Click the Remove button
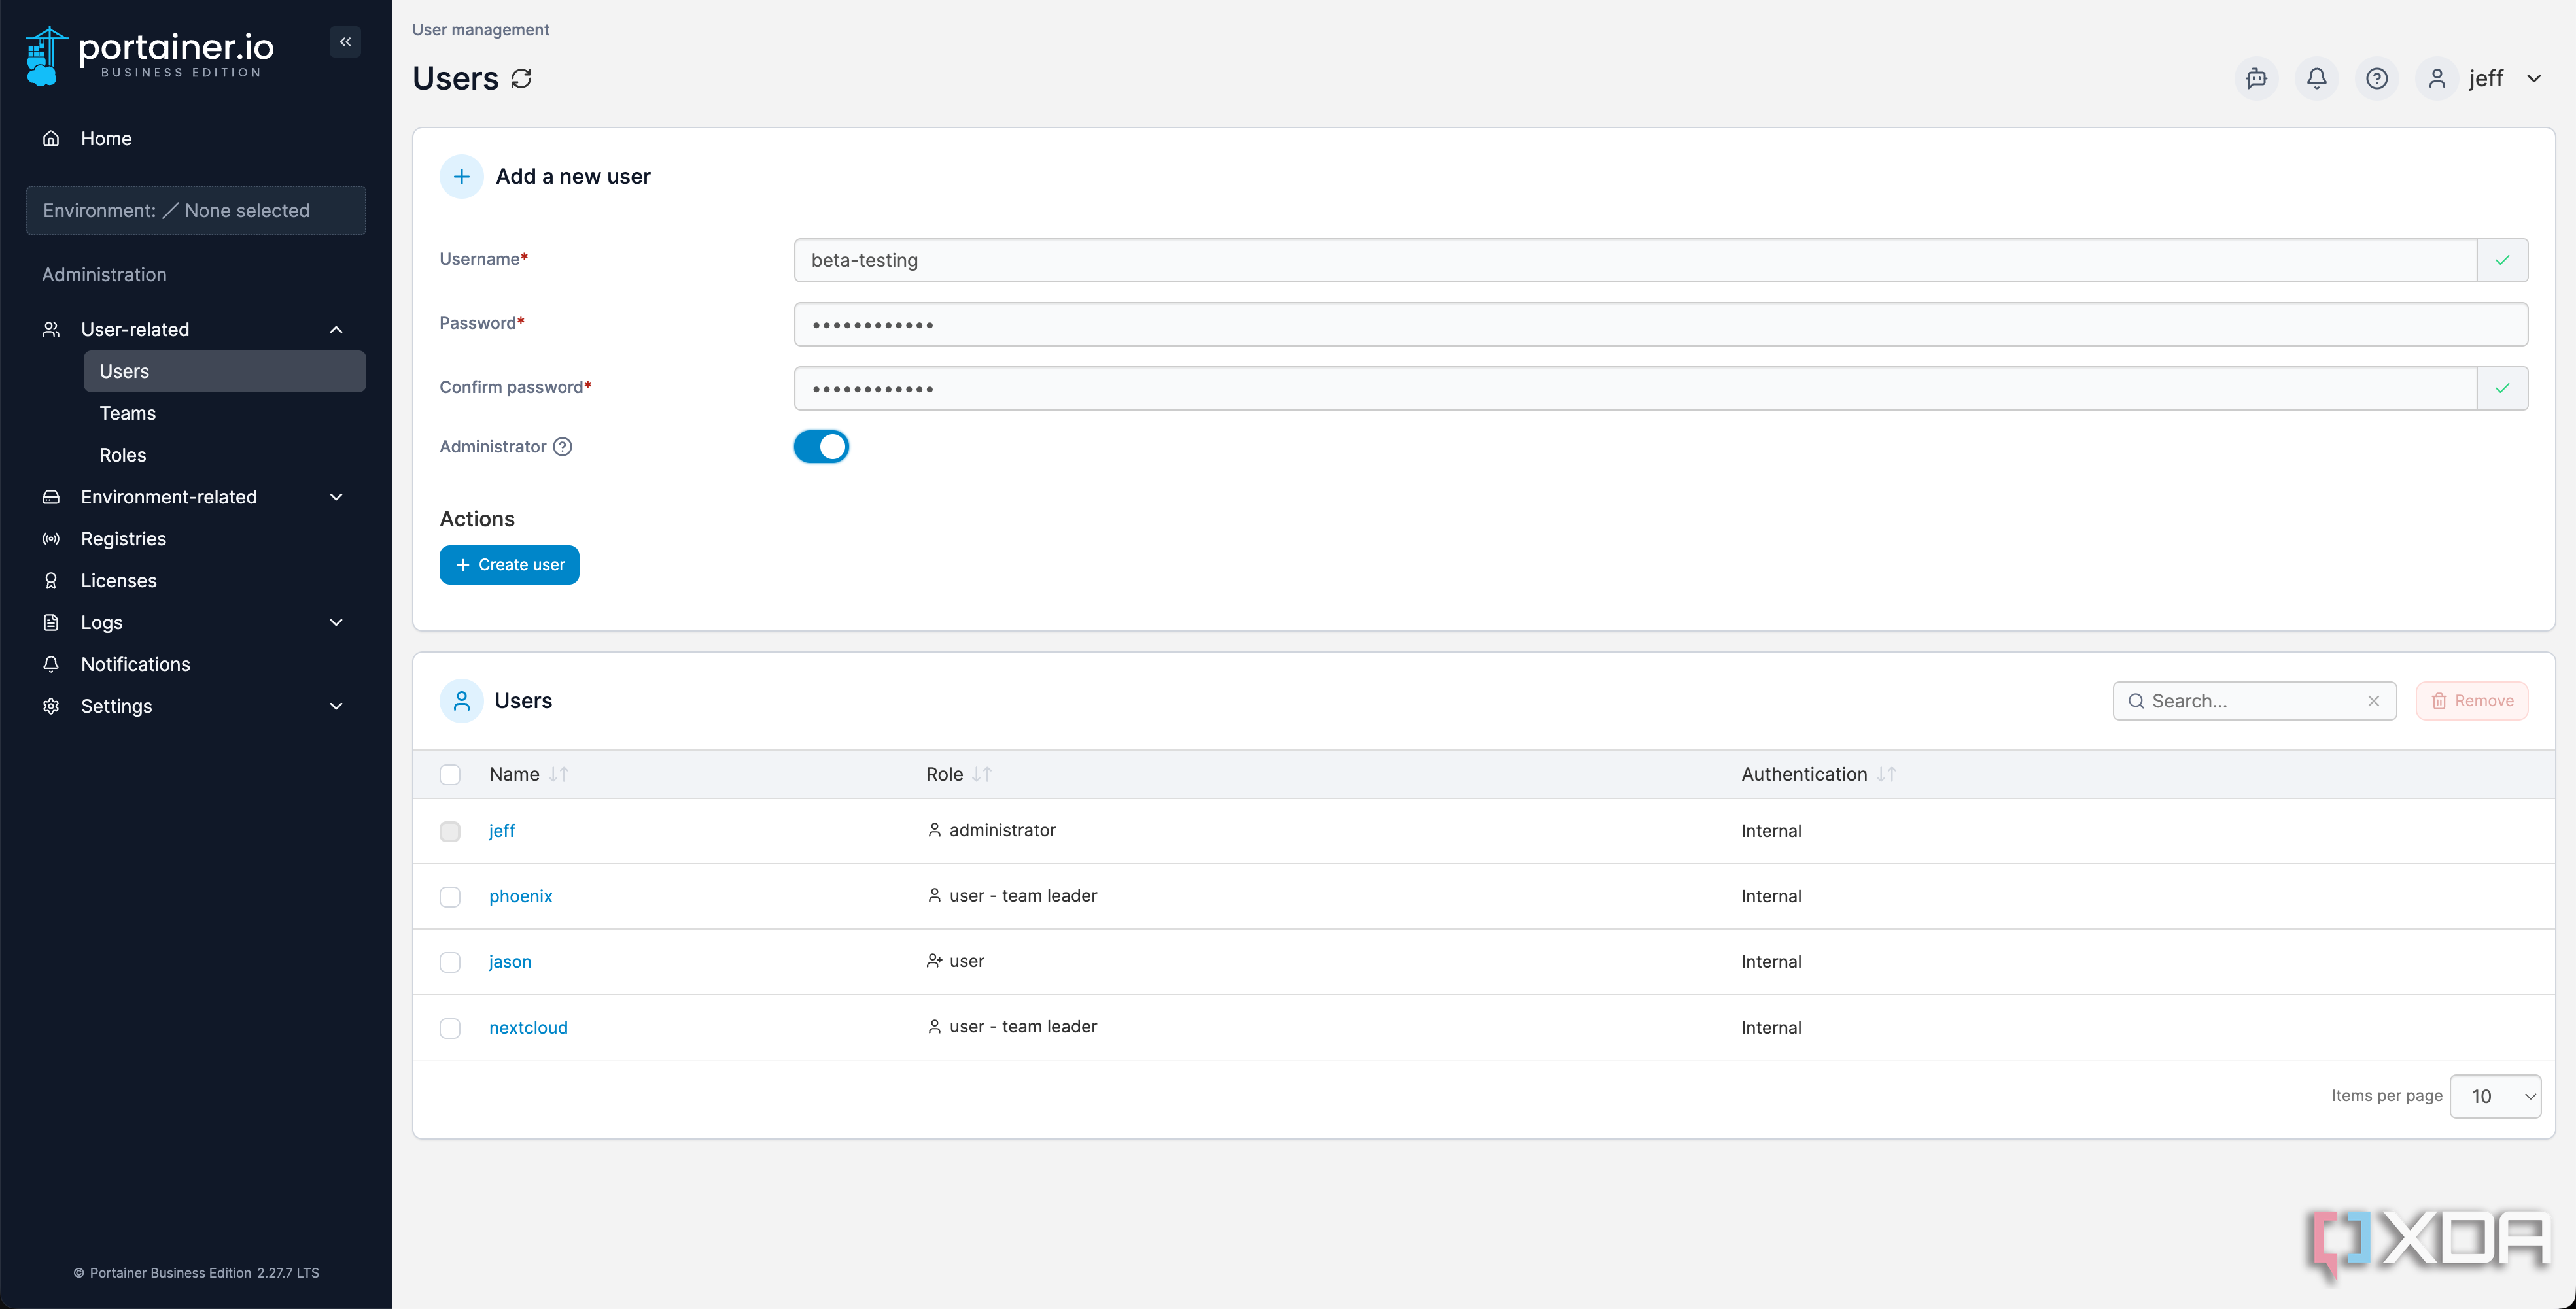2576x1309 pixels. tap(2472, 702)
